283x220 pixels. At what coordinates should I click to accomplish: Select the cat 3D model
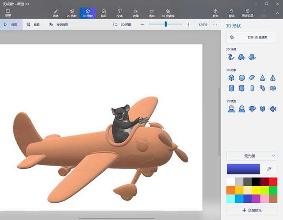[x=263, y=109]
